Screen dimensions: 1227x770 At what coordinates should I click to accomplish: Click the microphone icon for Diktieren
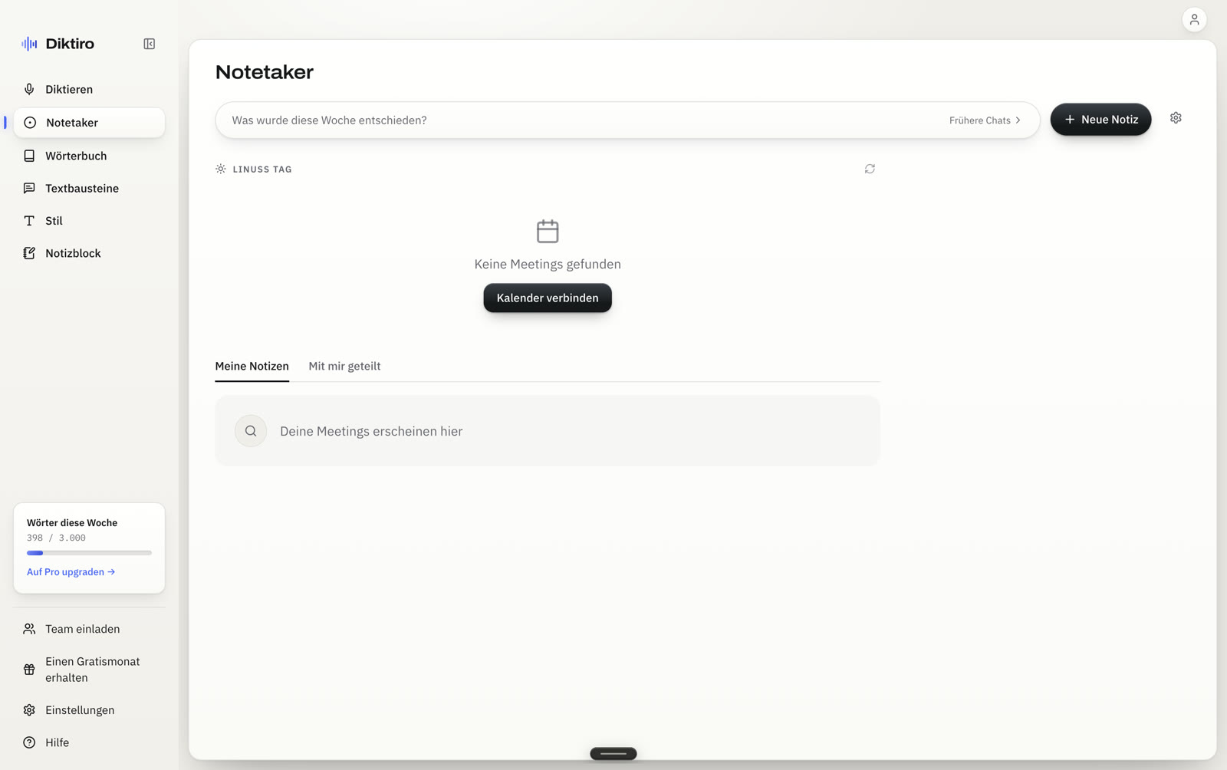[29, 90]
